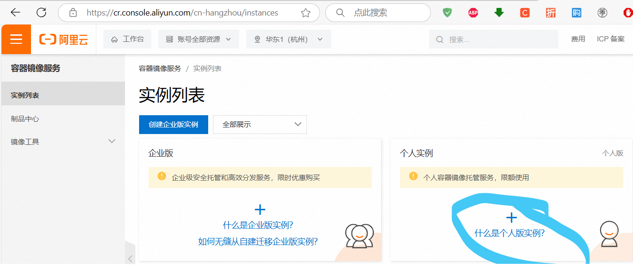
Task: Click the red stop-hand extension icon
Action: (x=628, y=13)
